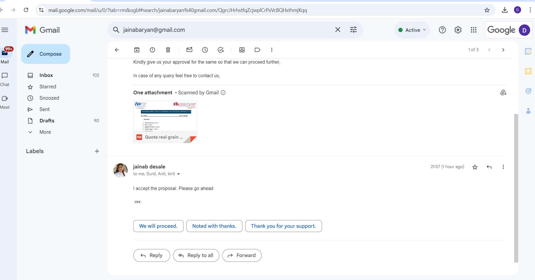
Task: Click the Archive icon in toolbar
Action: click(x=137, y=50)
